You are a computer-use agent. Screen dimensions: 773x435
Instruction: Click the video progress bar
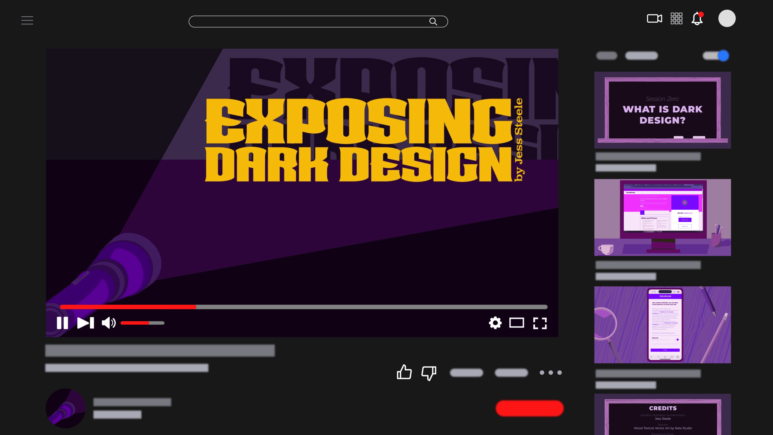(x=303, y=307)
